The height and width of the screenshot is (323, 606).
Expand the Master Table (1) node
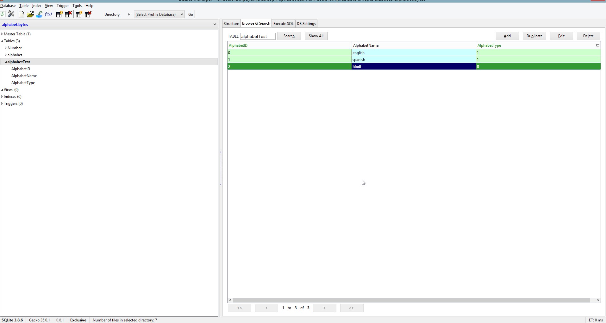click(x=2, y=34)
